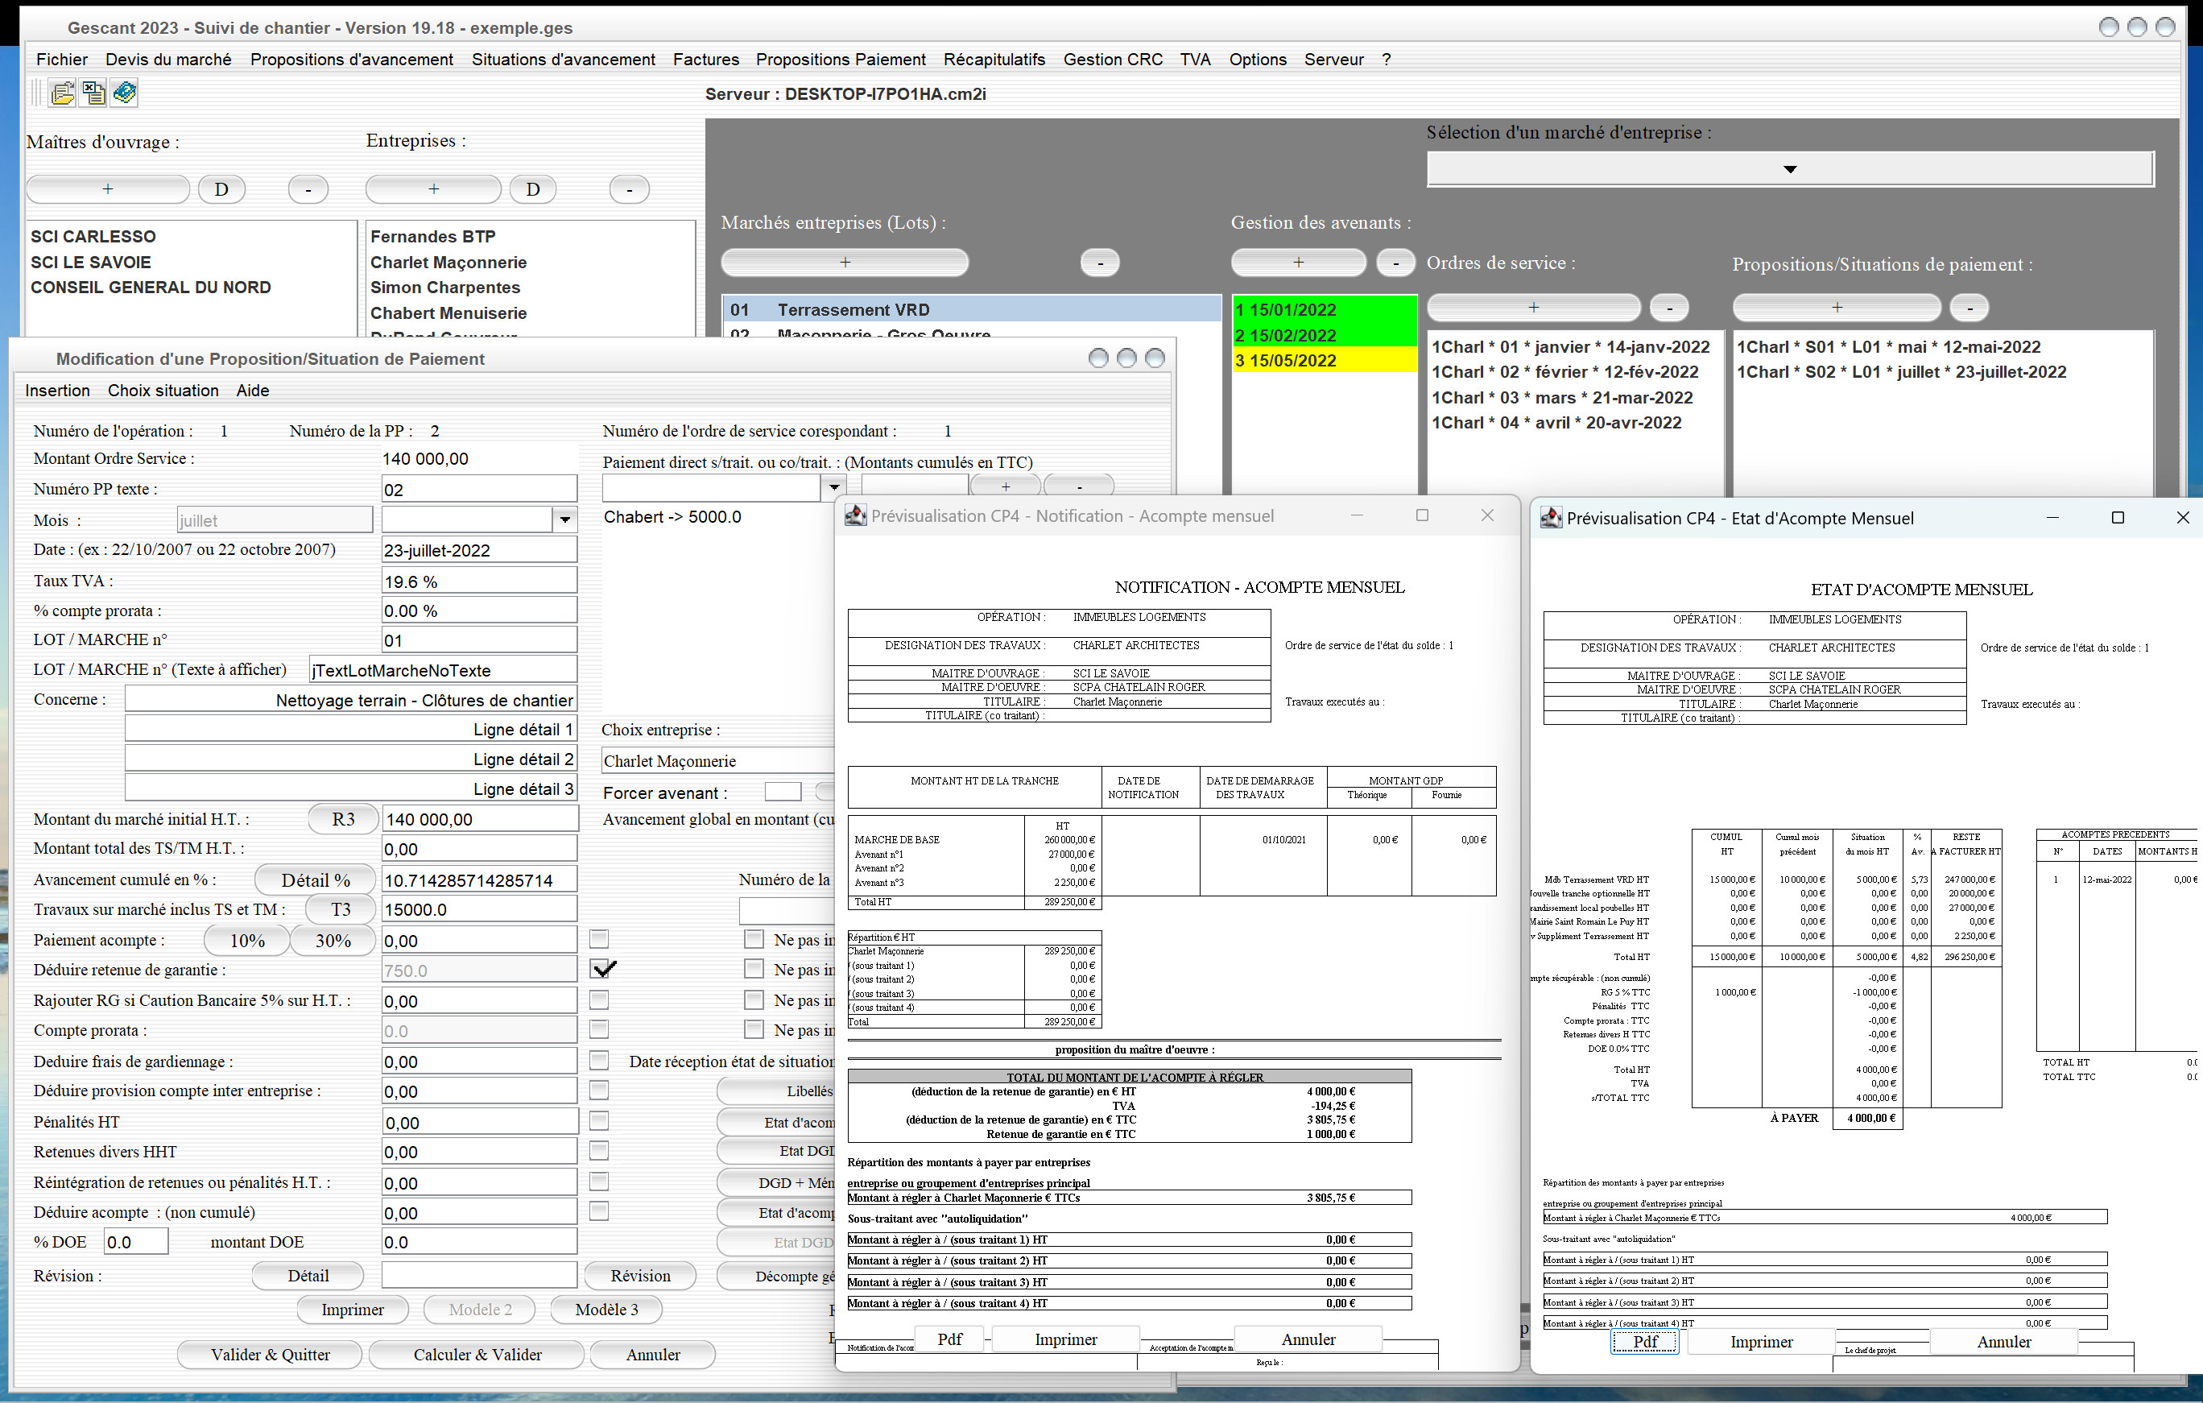The width and height of the screenshot is (2203, 1403).
Task: Add a Maître d'ouvrage with its + button
Action: point(108,189)
